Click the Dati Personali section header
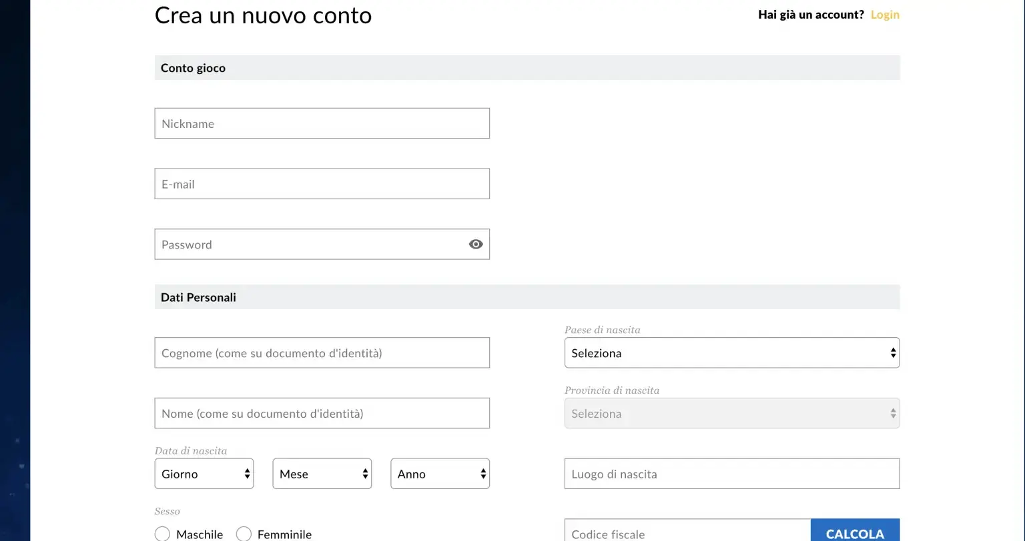Image resolution: width=1025 pixels, height=541 pixels. [x=198, y=296]
